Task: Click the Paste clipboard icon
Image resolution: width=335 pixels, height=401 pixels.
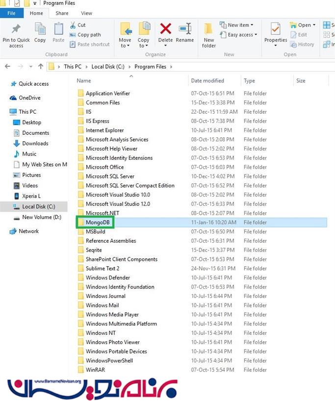Action: coord(58,28)
